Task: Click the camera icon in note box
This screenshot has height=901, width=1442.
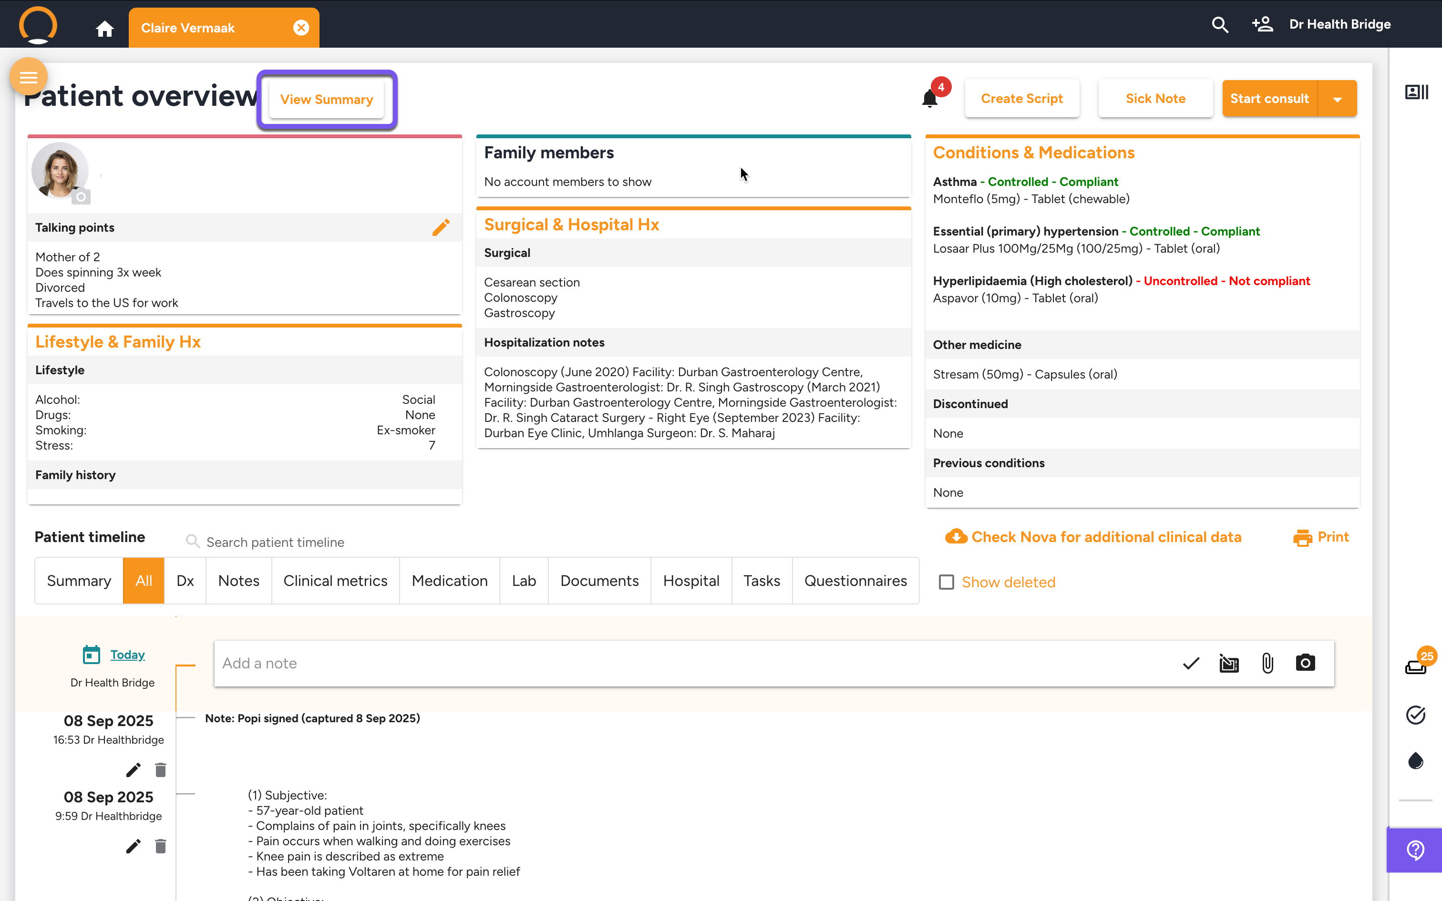Action: (x=1305, y=663)
